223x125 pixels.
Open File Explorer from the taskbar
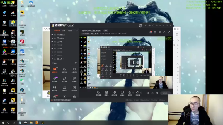coord(31,123)
